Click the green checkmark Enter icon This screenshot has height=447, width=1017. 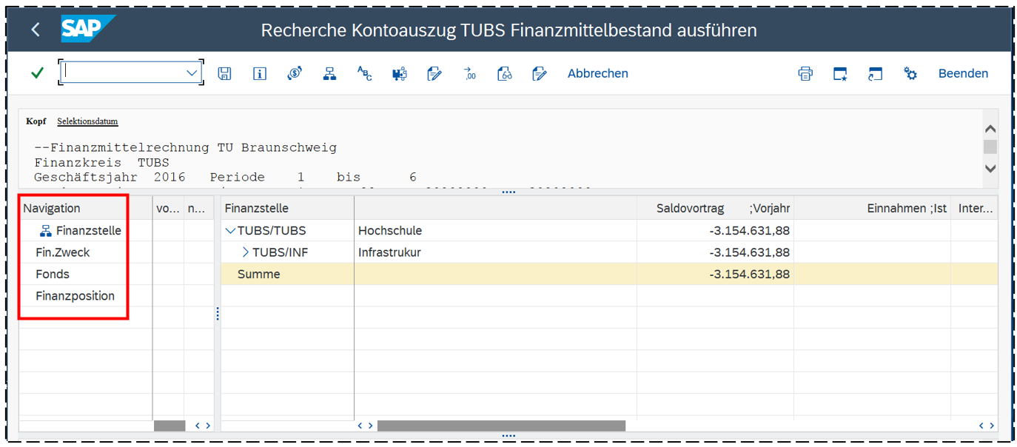tap(37, 73)
